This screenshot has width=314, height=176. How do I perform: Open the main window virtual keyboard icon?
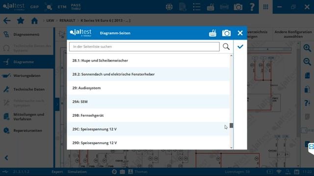[210, 7]
